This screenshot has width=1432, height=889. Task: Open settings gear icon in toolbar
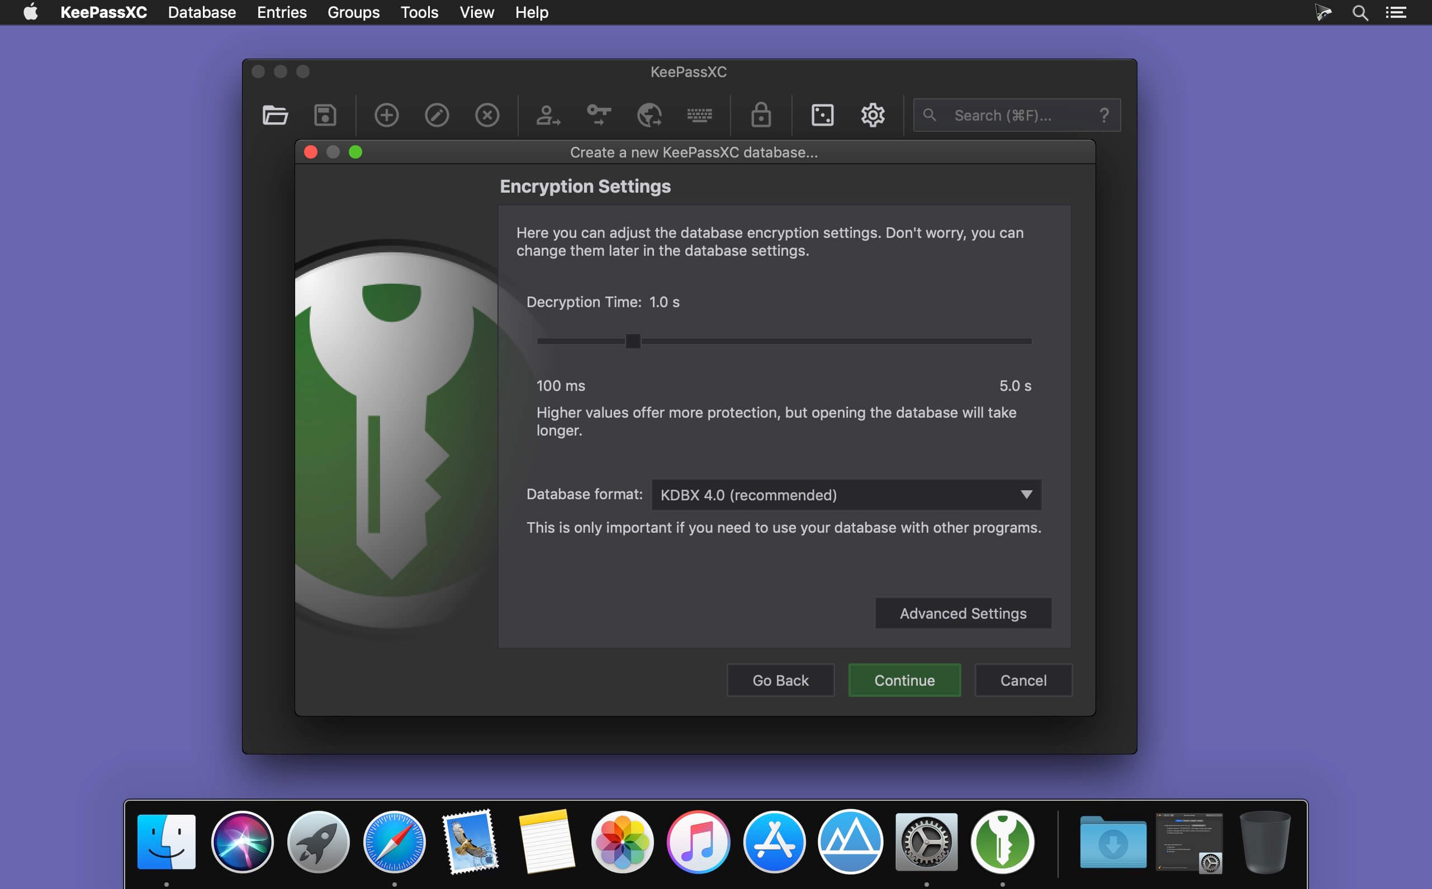873,115
